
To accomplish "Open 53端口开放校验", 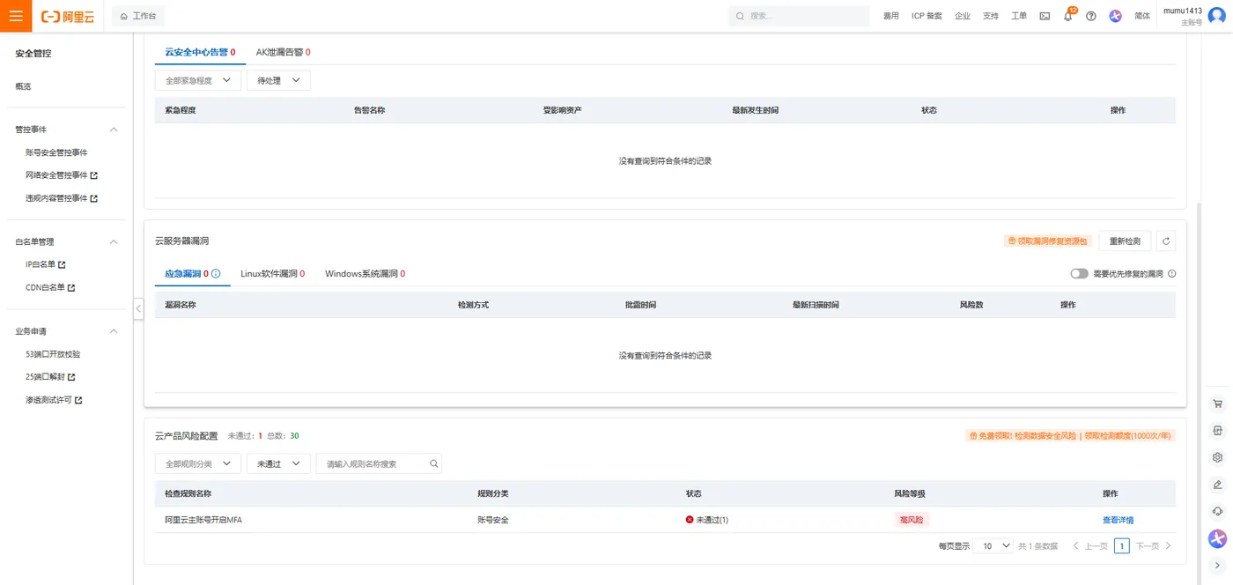I will tap(53, 354).
